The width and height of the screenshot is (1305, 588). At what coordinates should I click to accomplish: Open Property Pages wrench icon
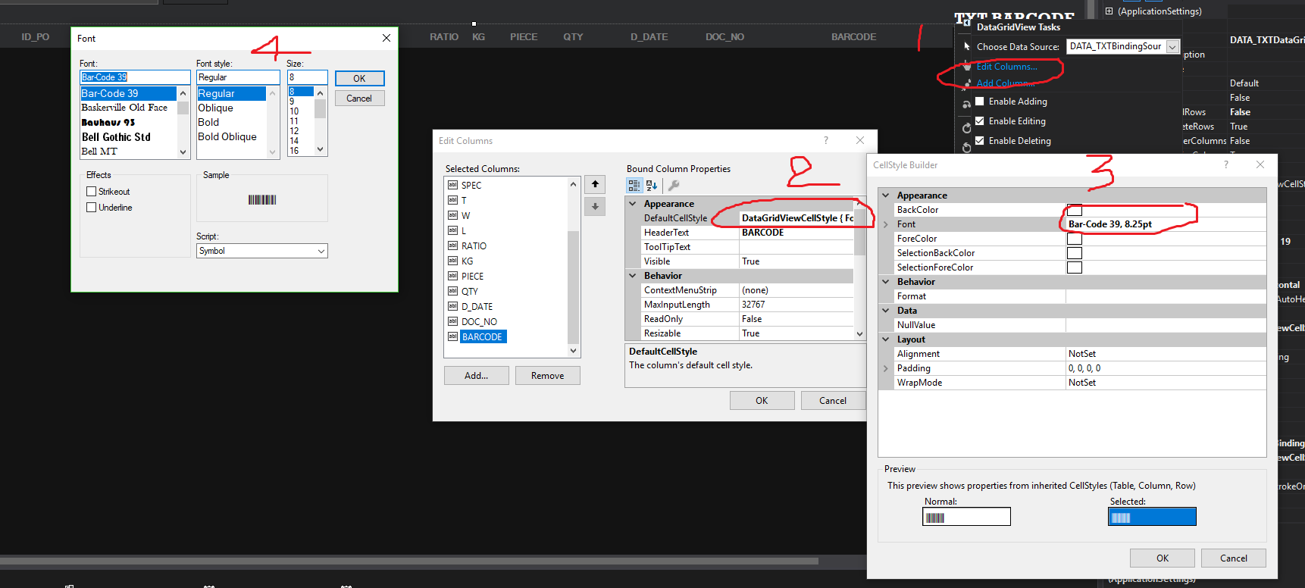point(674,185)
